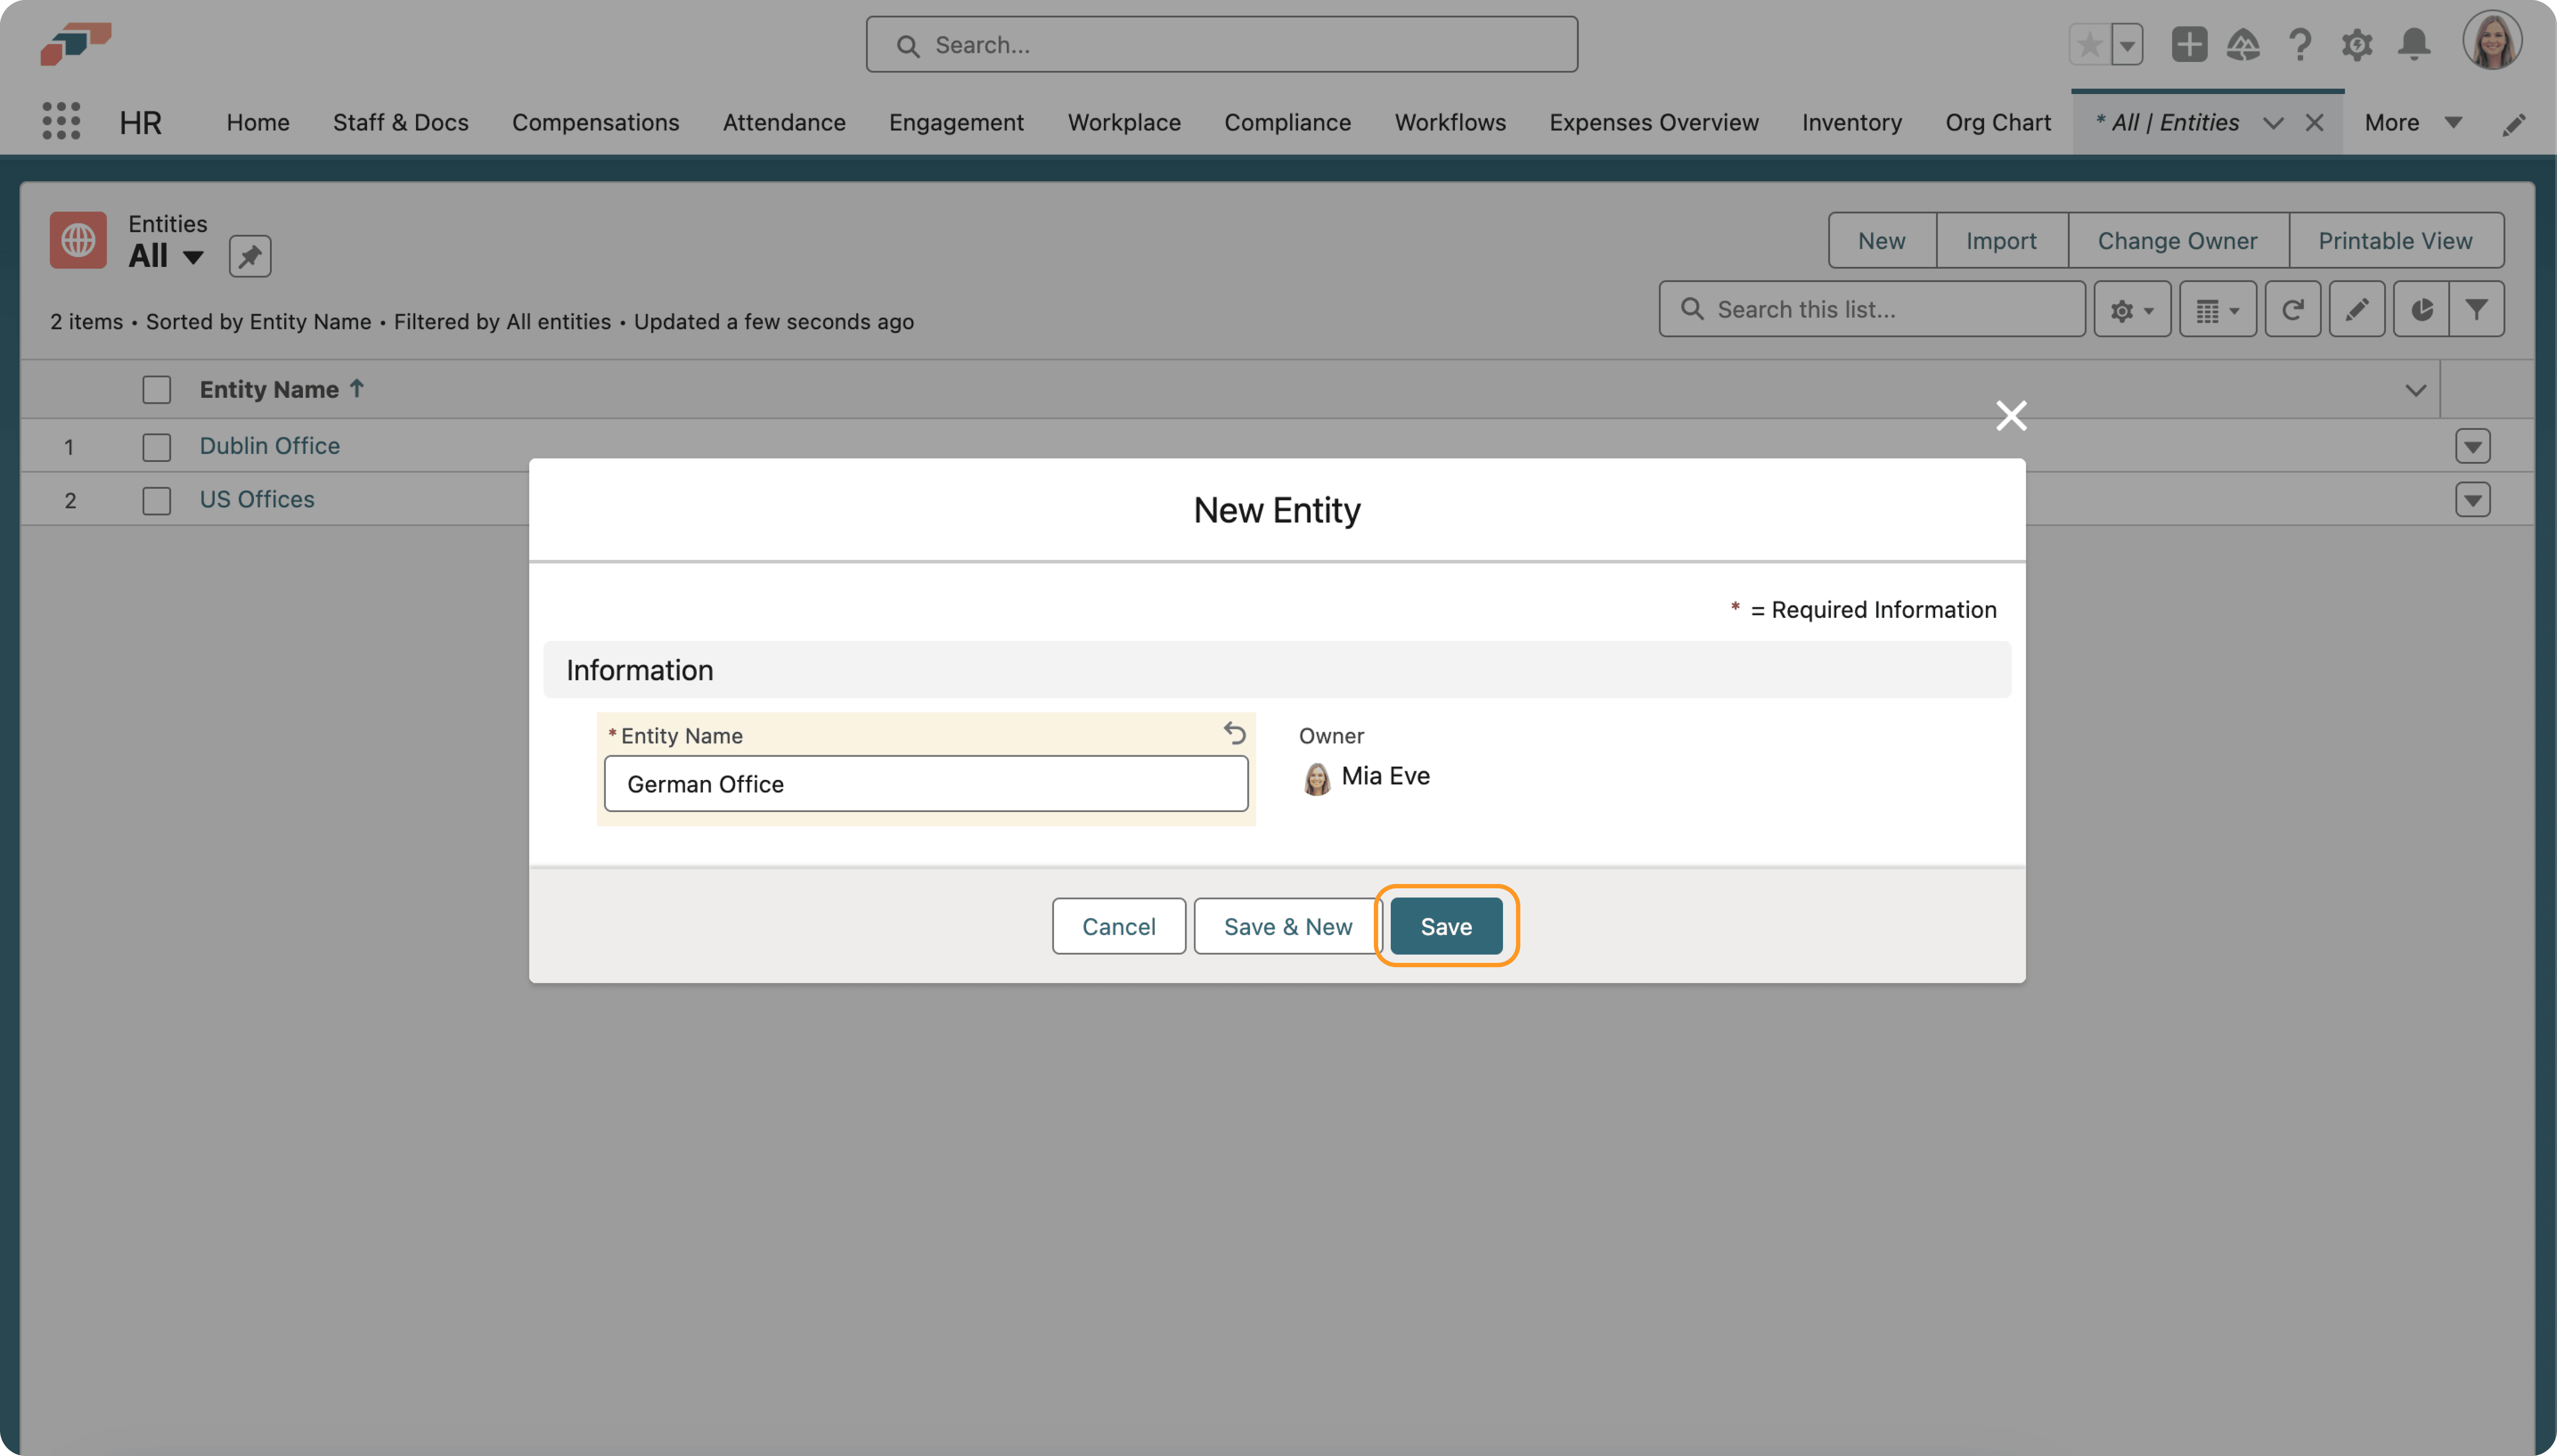The height and width of the screenshot is (1456, 2557).
Task: Close the New Entity dialog with X
Action: pyautogui.click(x=2010, y=415)
